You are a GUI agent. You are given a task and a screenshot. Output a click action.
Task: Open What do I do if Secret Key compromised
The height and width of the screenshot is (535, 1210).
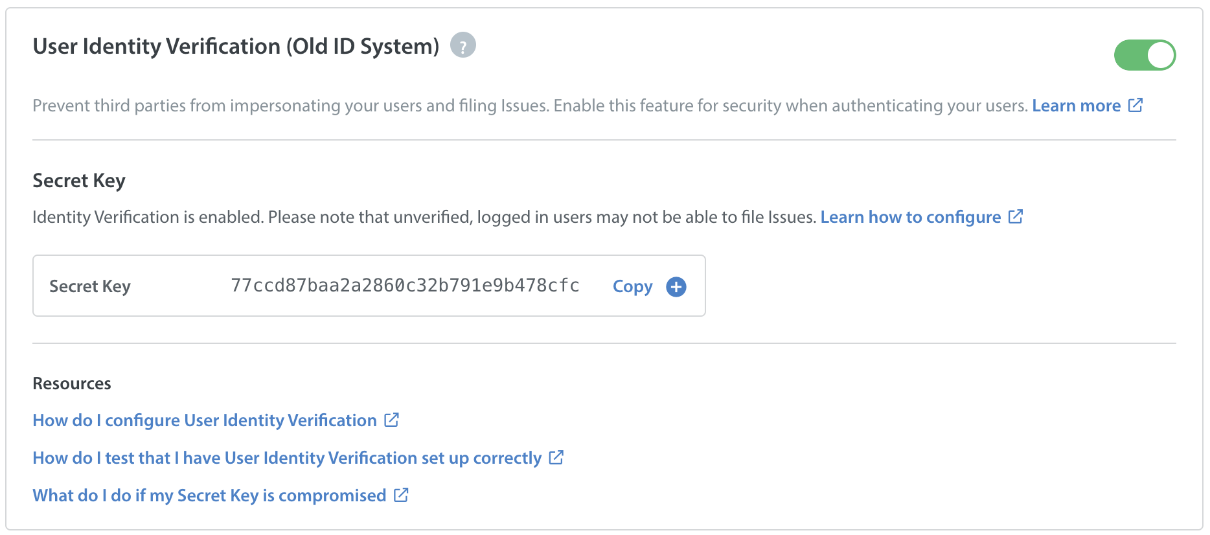[209, 495]
